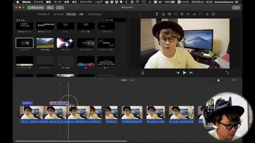The height and width of the screenshot is (143, 255).
Task: Open the ヘルプ menu
Action: pos(98,2)
